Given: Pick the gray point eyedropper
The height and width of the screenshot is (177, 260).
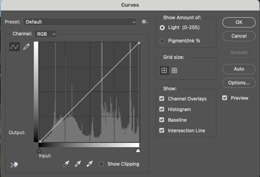Looking at the screenshot, I should pos(78,164).
